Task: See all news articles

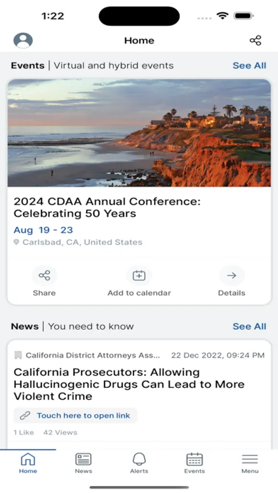Action: coord(249,326)
